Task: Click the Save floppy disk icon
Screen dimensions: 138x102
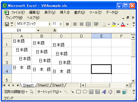Action: 7,24
